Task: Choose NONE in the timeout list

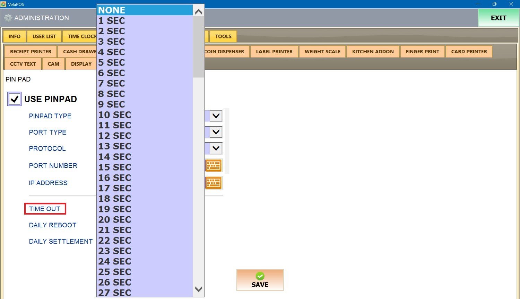Action: (112, 10)
